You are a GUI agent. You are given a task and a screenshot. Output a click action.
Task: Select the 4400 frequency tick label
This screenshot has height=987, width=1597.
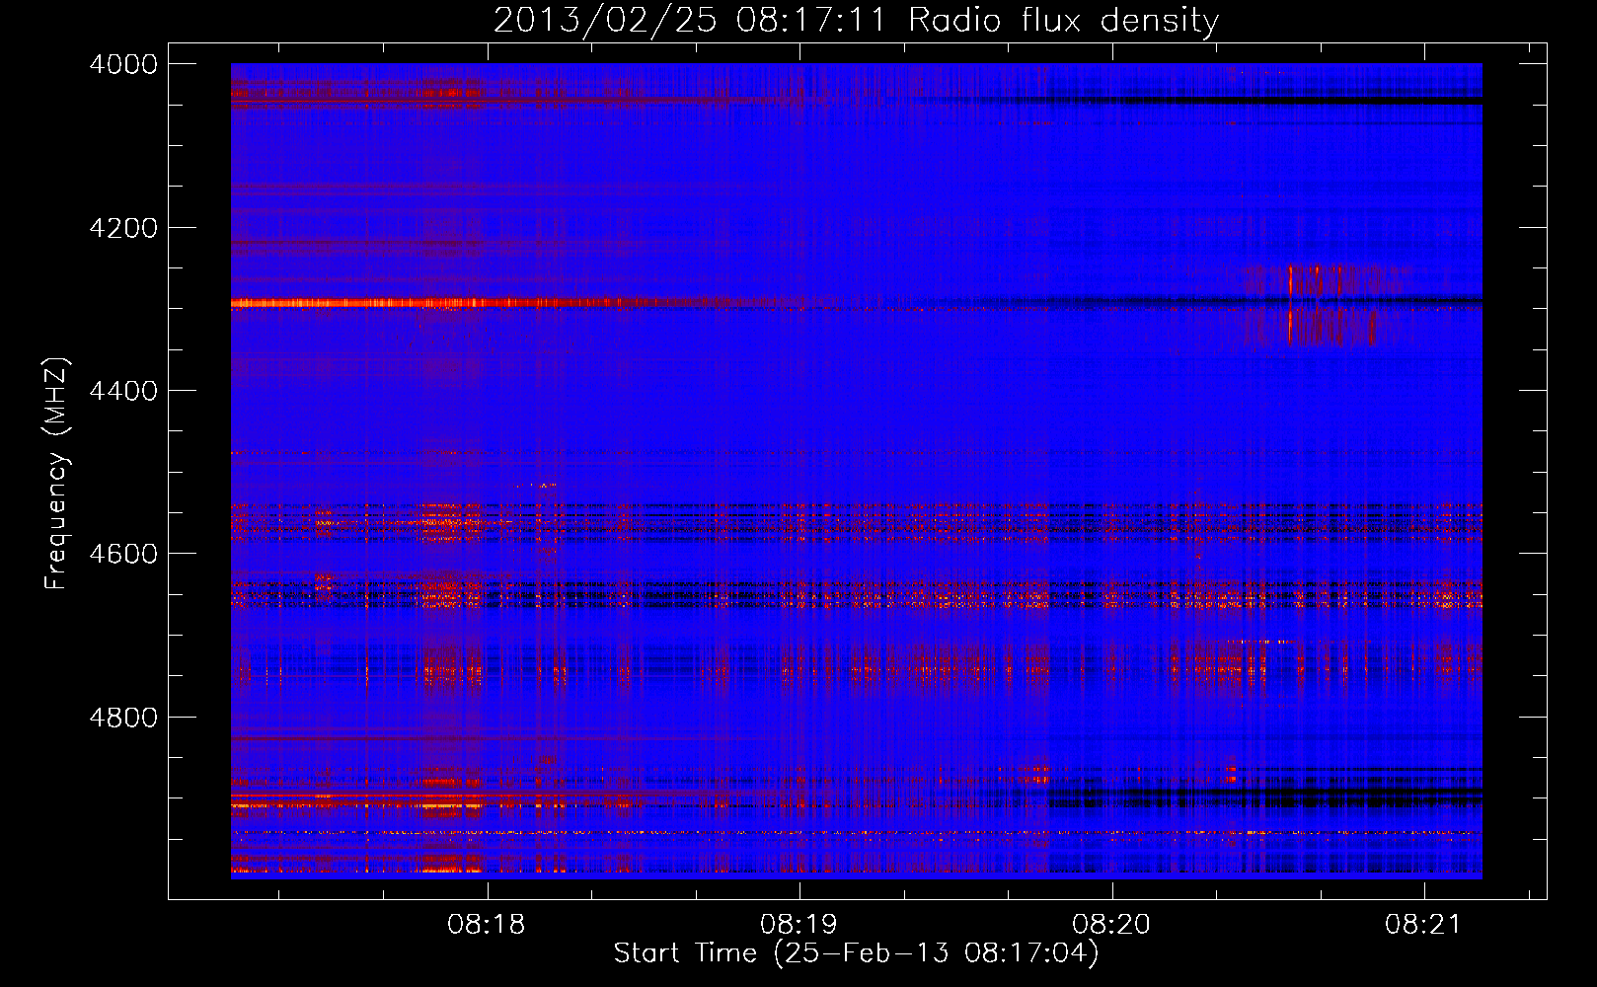click(123, 391)
